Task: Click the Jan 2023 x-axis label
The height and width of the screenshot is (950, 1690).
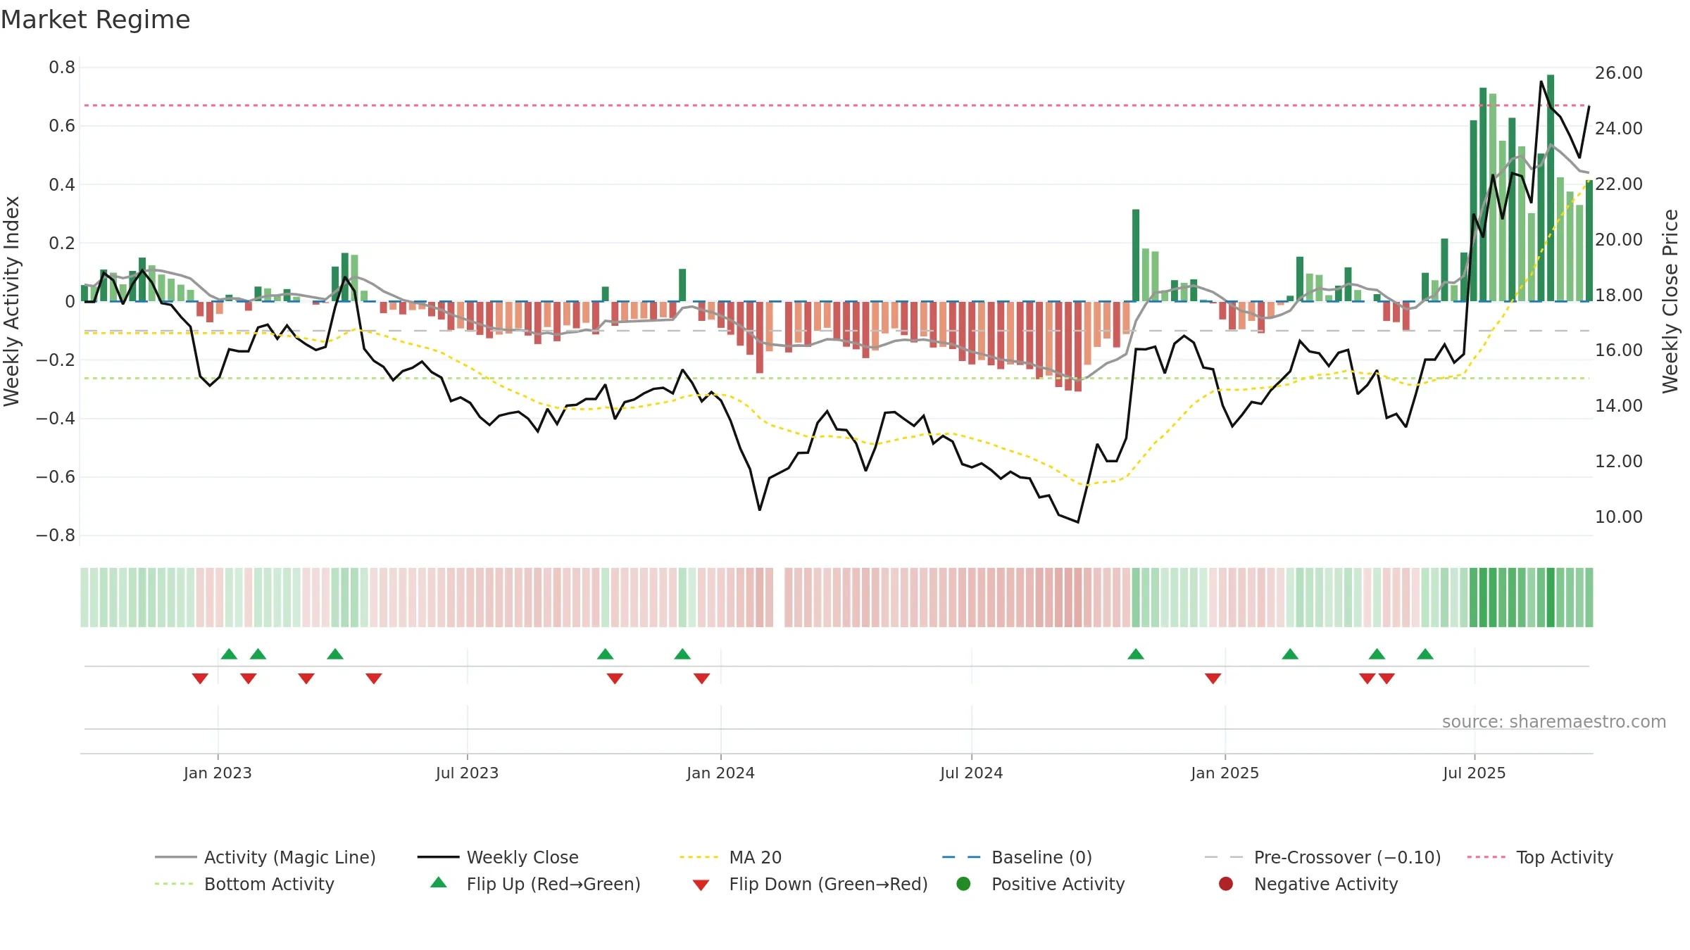Action: point(218,773)
